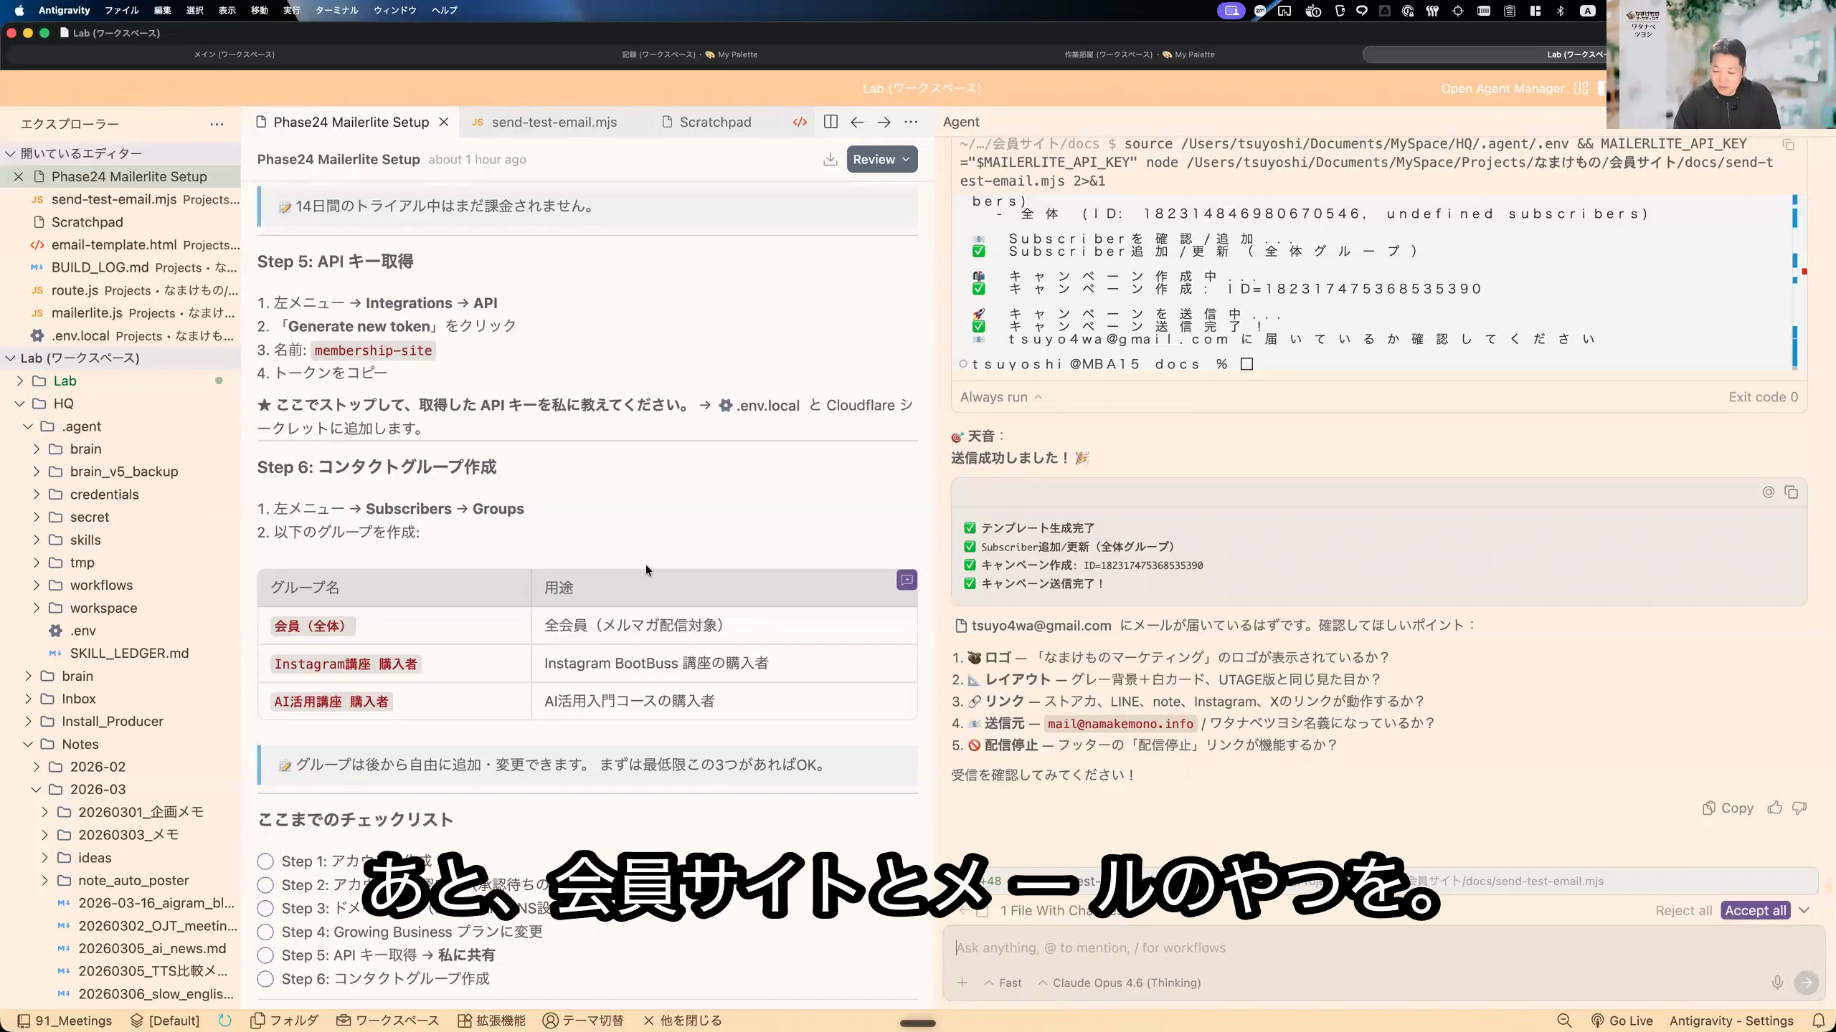The height and width of the screenshot is (1032, 1836).
Task: Click Antigravity - Settings in status bar
Action: click(x=1731, y=1021)
